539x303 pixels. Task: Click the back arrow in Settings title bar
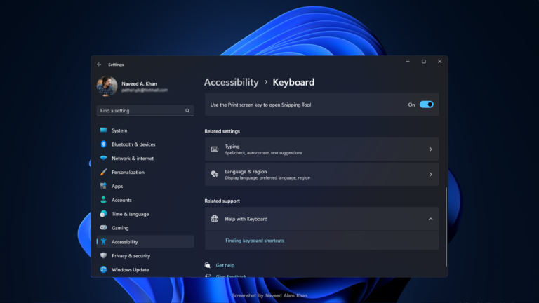[x=99, y=64]
